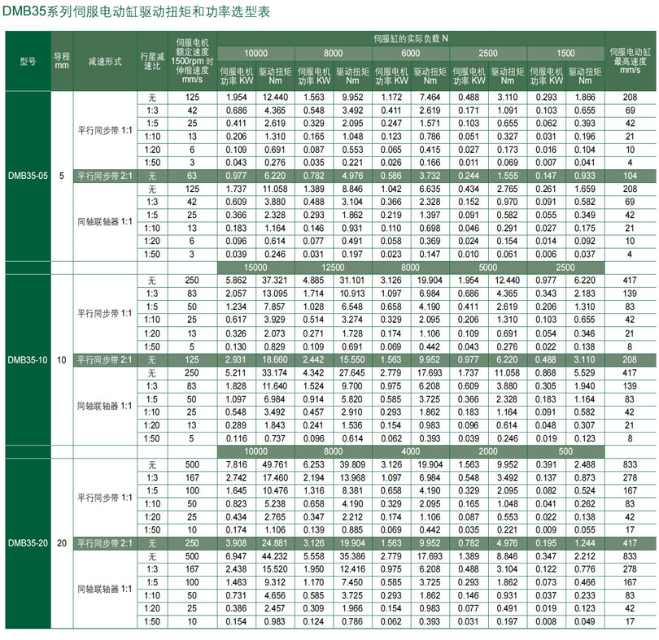
Task: Click the torque value 31.101
Action: coord(351,280)
